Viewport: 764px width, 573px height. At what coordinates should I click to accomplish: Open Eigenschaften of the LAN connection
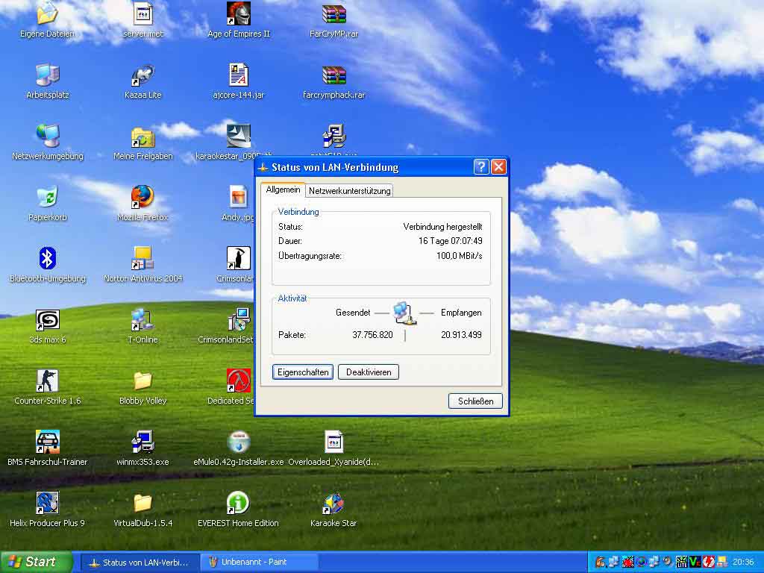click(x=303, y=372)
